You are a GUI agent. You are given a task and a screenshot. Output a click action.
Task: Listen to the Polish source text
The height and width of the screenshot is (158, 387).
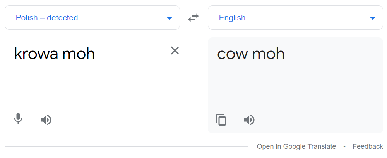[x=46, y=120]
